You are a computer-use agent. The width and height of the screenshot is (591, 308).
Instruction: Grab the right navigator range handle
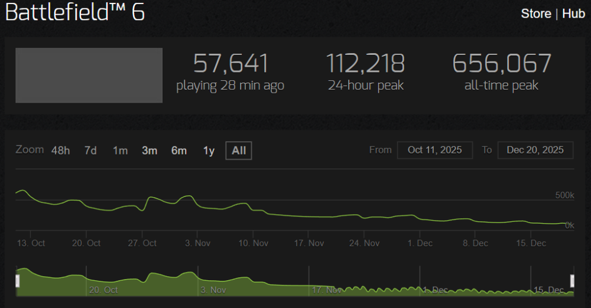[x=572, y=281]
